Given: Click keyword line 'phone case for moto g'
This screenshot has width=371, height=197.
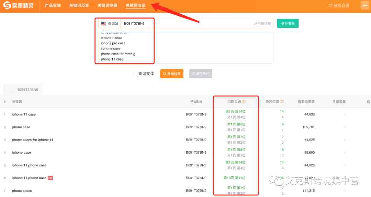Looking at the screenshot, I should 118,54.
